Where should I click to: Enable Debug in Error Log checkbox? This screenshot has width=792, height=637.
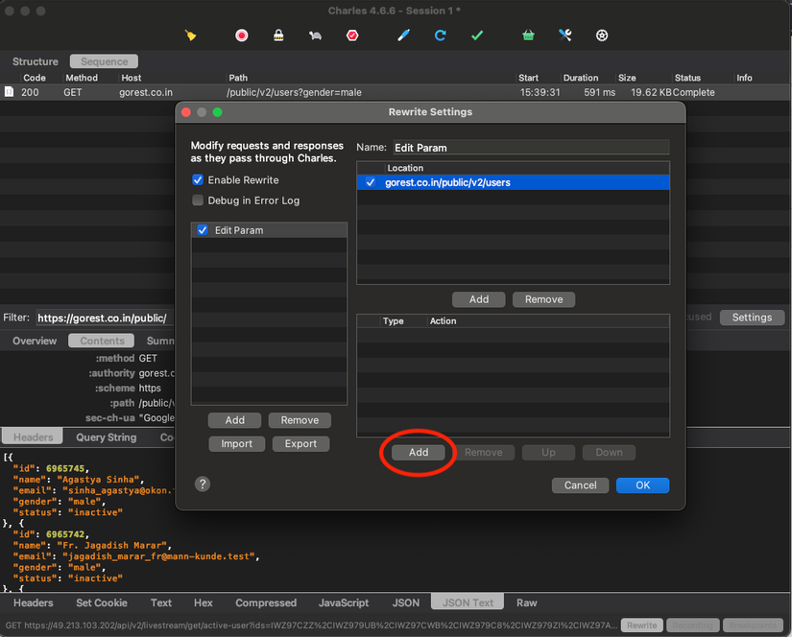pyautogui.click(x=198, y=201)
